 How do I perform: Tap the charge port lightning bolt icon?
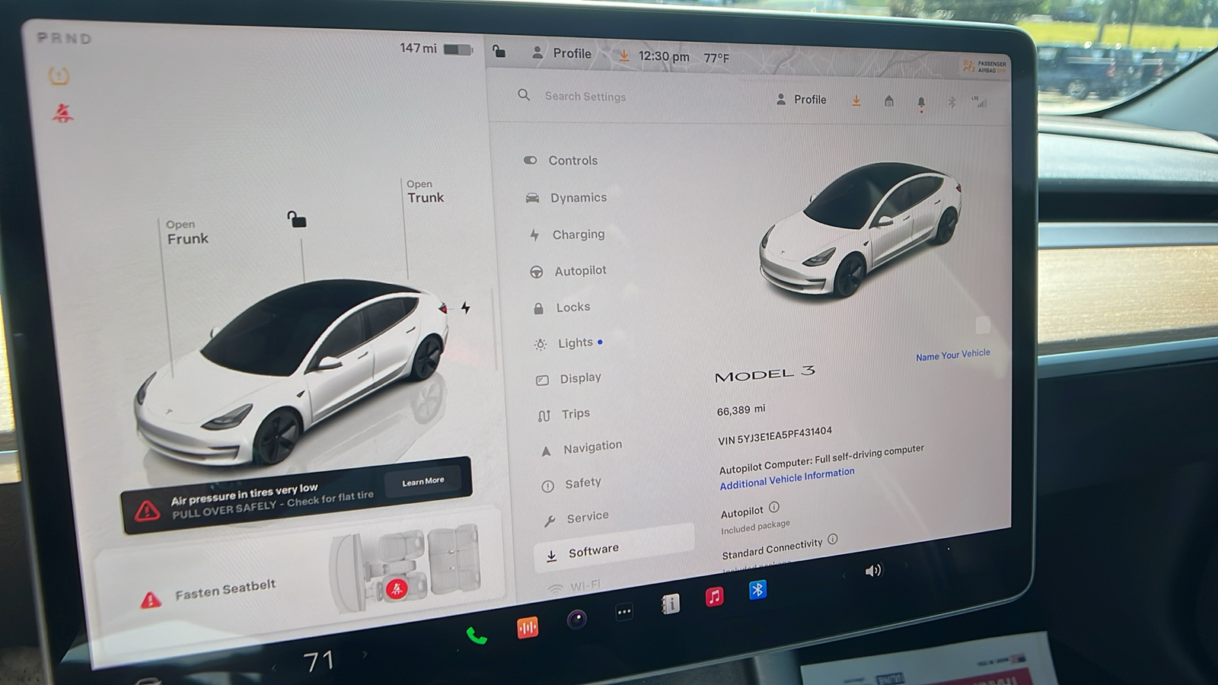(465, 307)
